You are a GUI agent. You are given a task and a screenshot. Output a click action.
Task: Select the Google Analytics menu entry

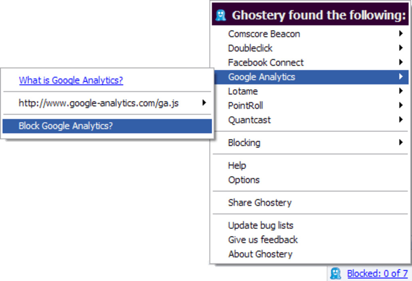coord(261,77)
